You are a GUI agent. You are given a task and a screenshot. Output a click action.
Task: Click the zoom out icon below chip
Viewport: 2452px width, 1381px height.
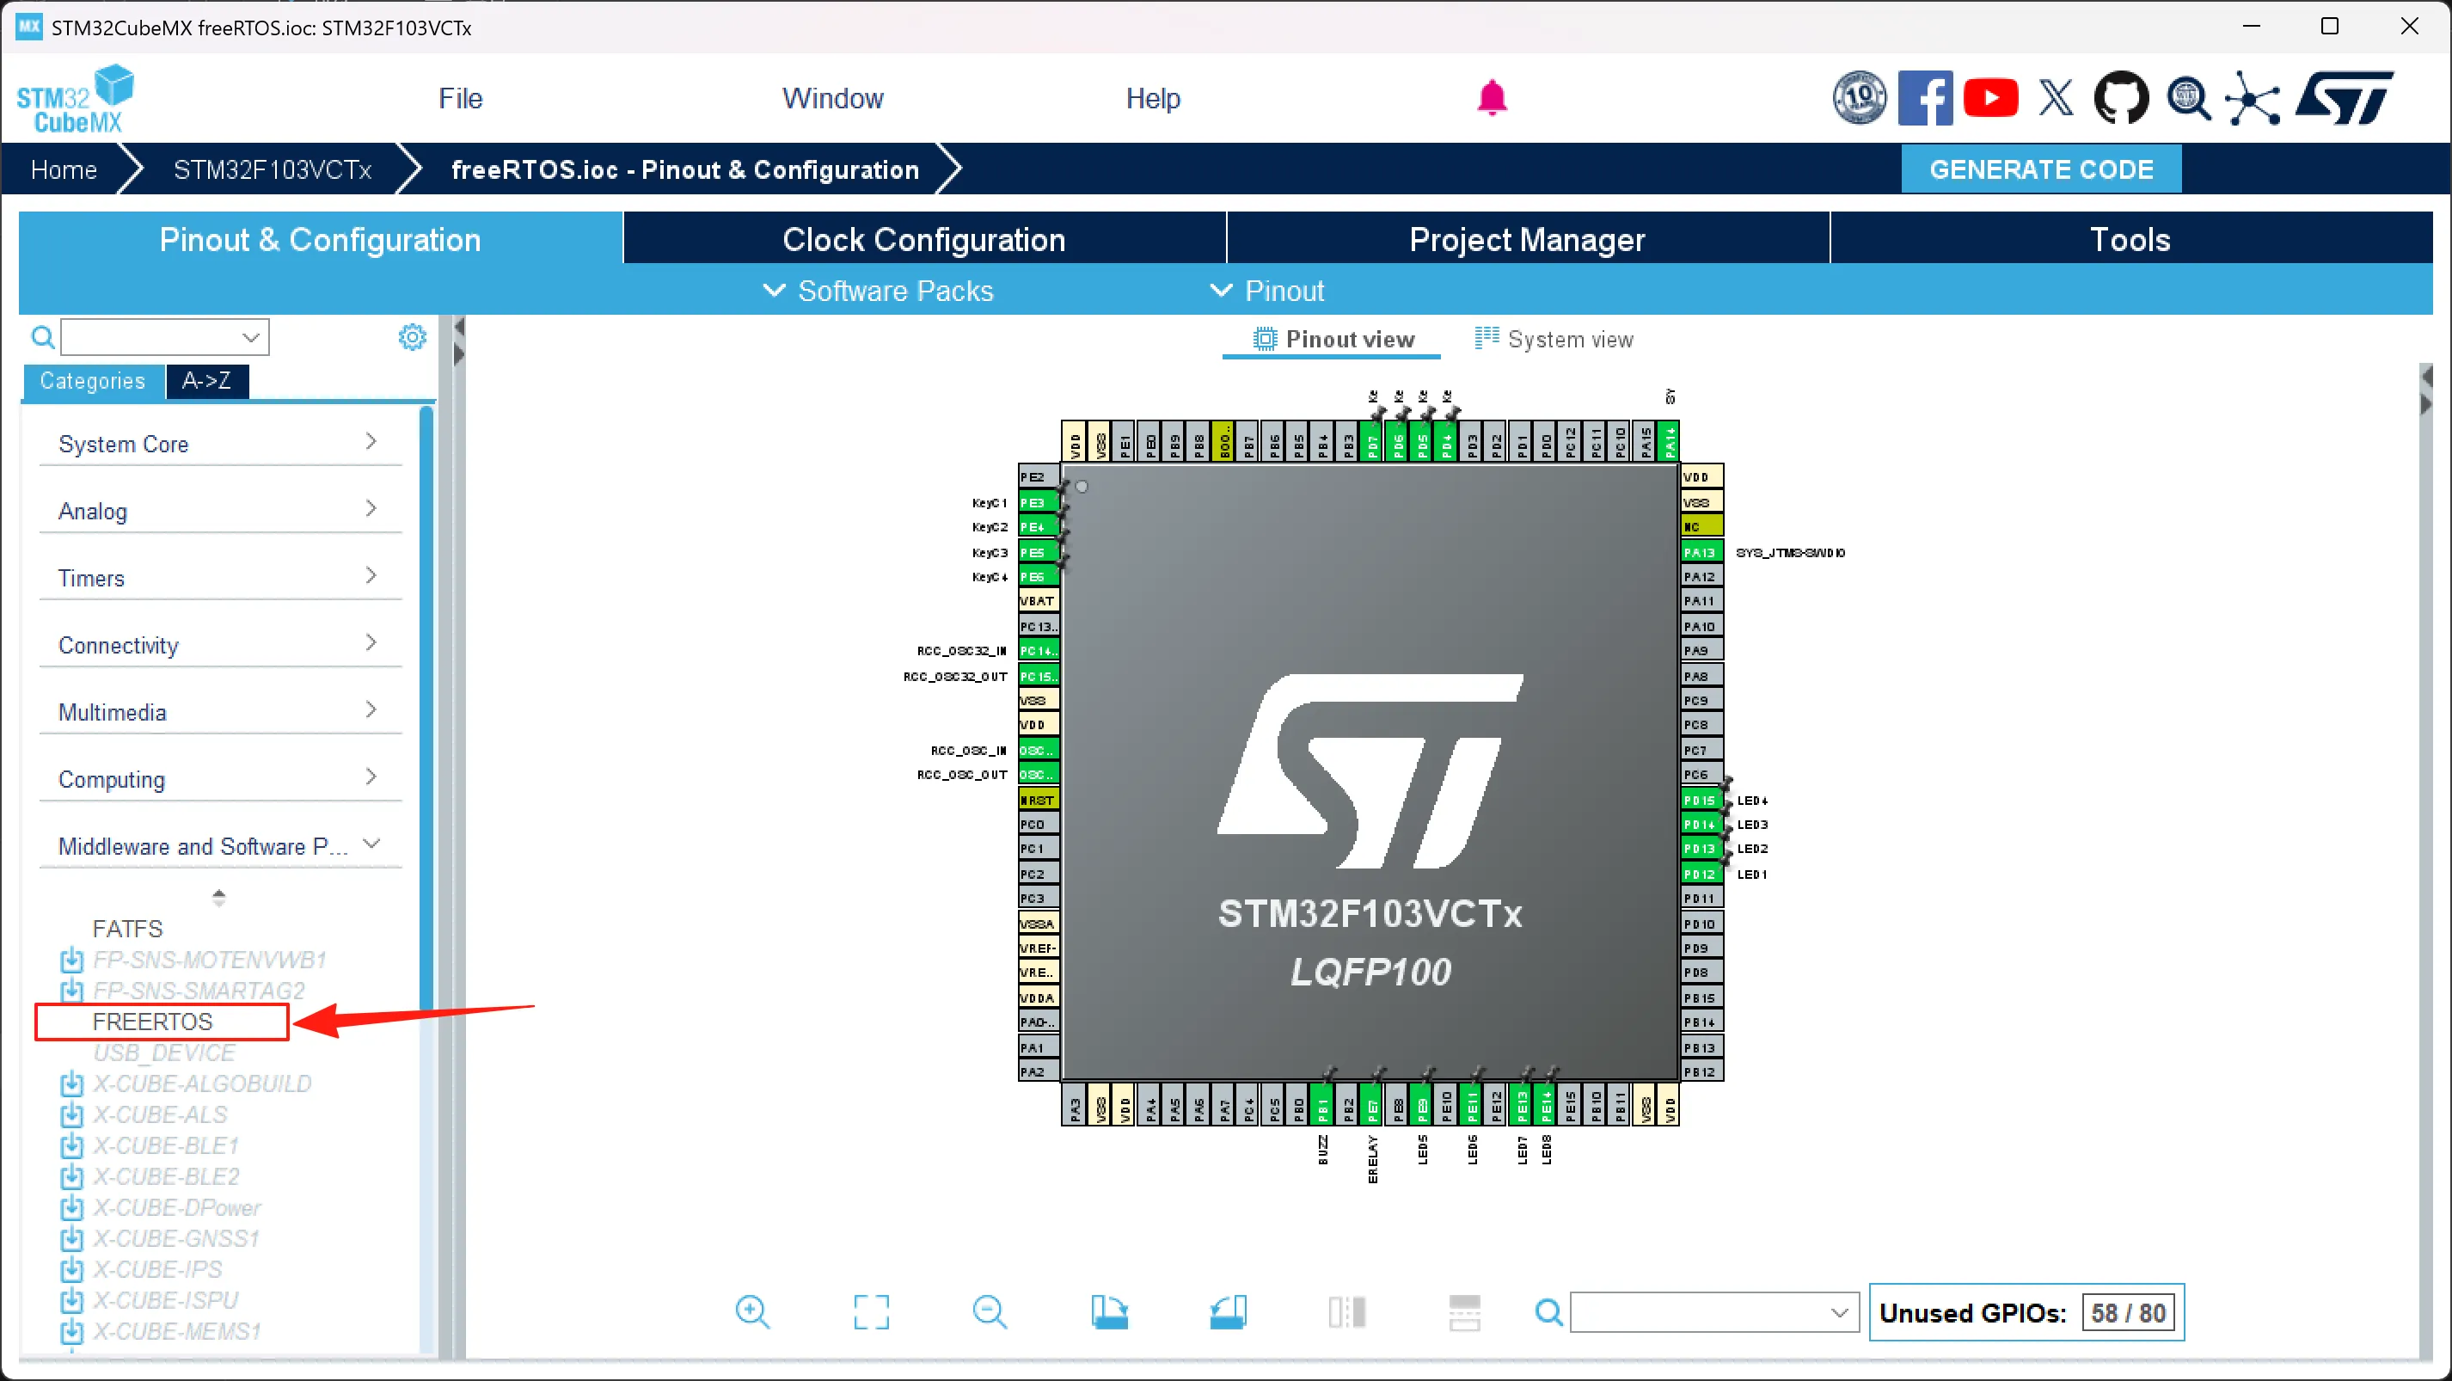(990, 1311)
